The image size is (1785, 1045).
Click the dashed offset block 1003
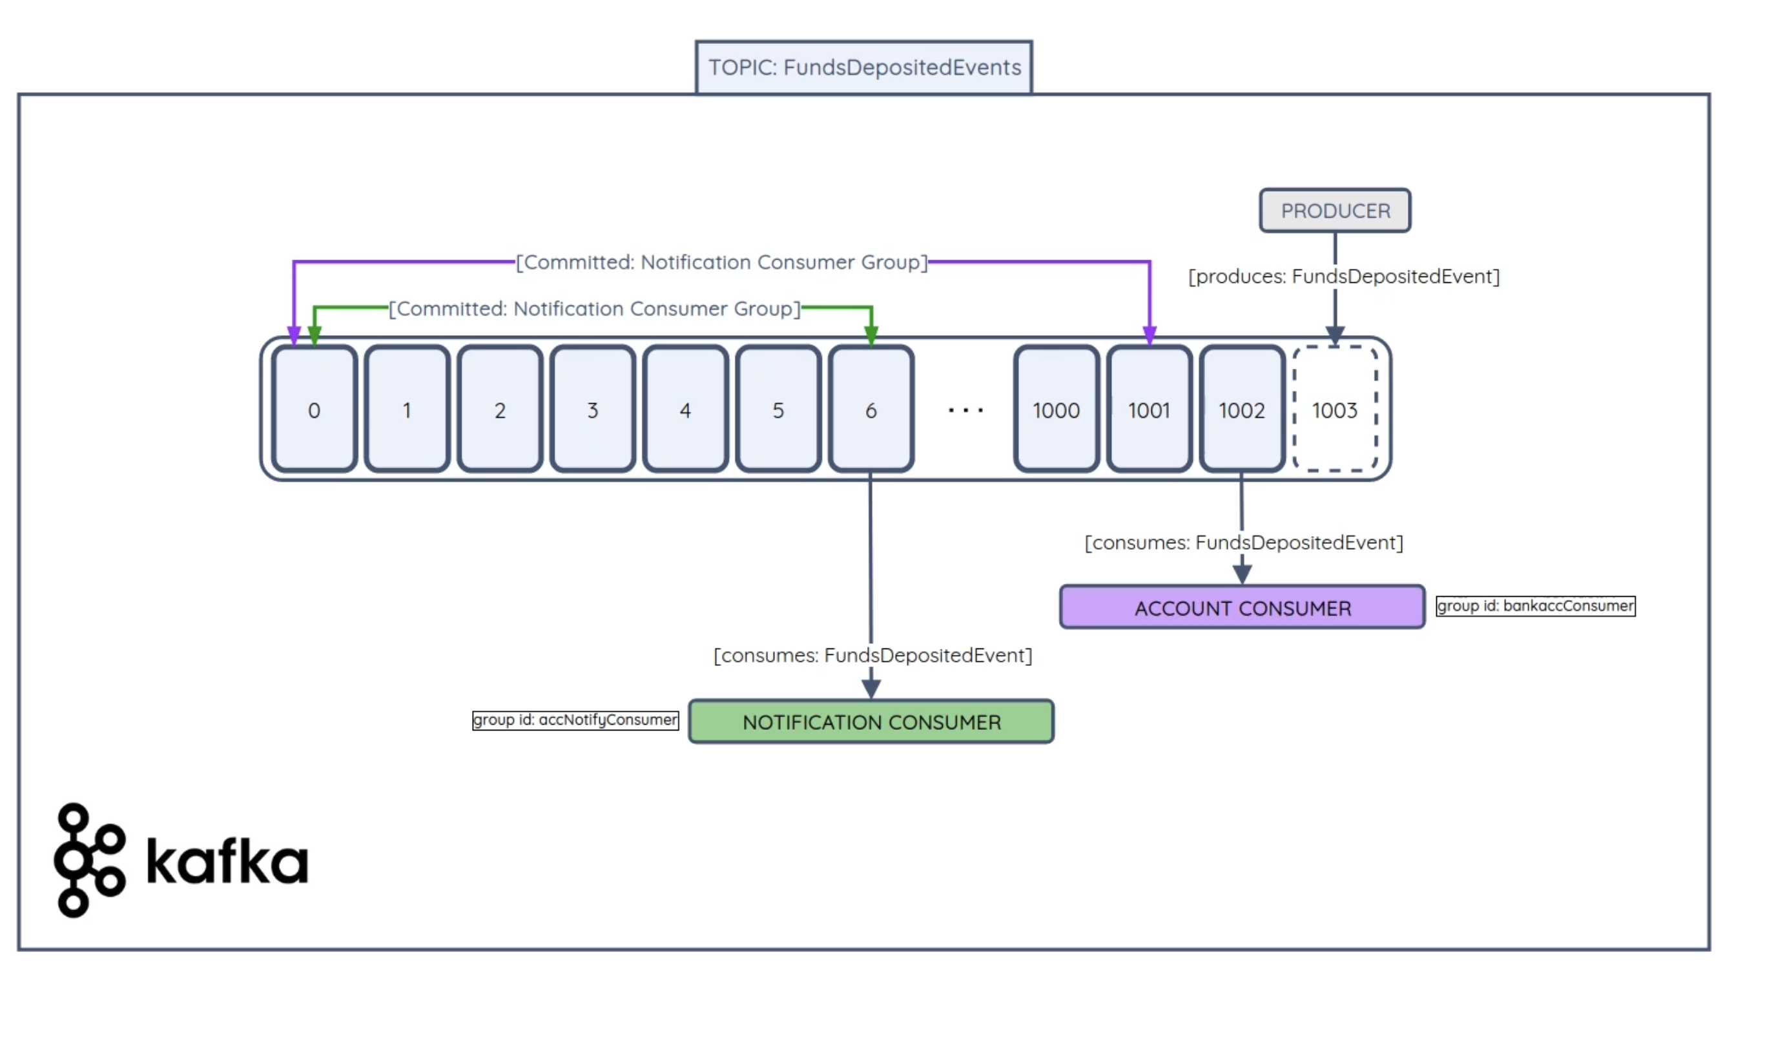point(1334,410)
